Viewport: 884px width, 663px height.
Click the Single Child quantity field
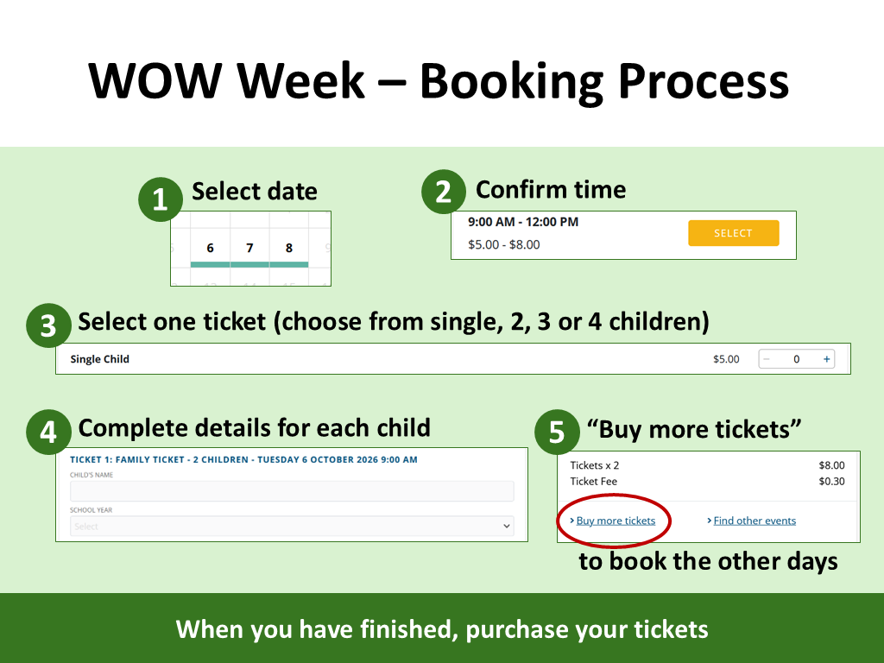[797, 359]
